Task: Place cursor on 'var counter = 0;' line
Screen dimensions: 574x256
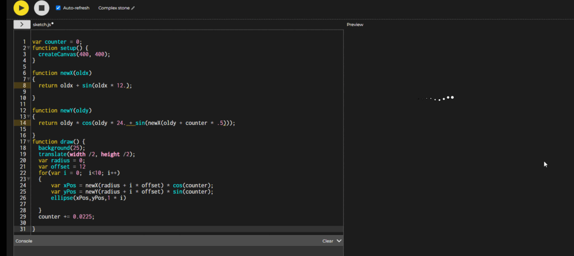Action: pos(57,41)
